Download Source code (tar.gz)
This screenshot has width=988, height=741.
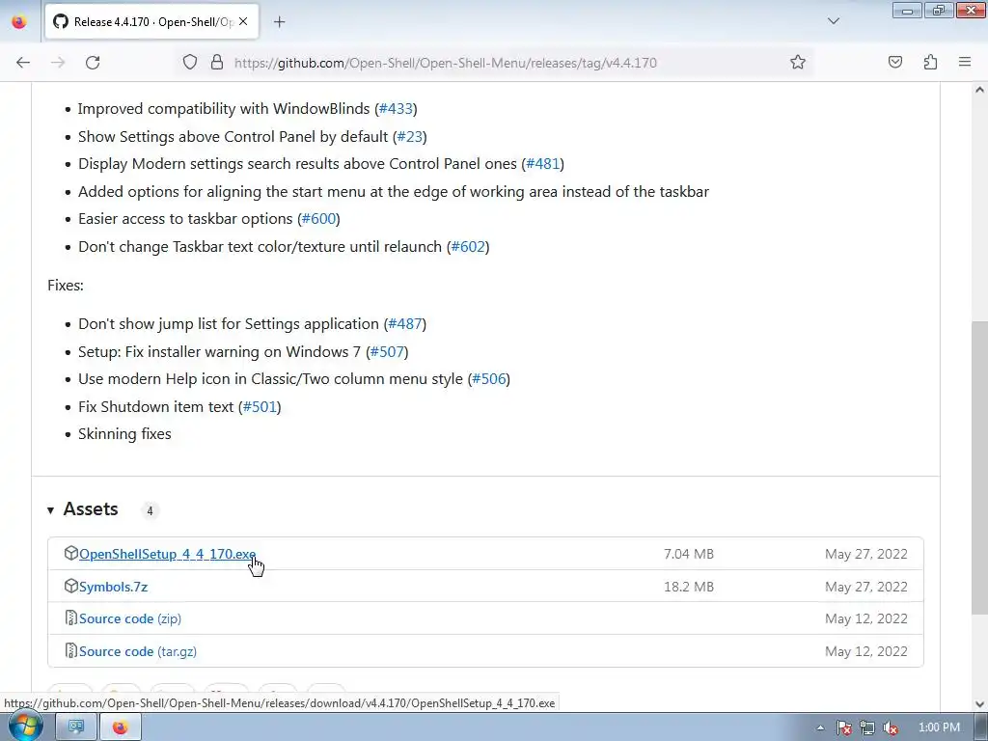point(137,651)
